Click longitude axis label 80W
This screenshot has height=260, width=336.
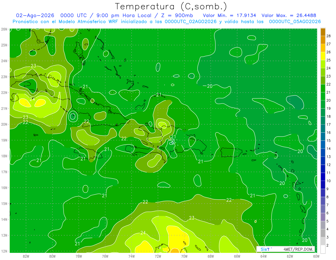[x=52, y=256]
